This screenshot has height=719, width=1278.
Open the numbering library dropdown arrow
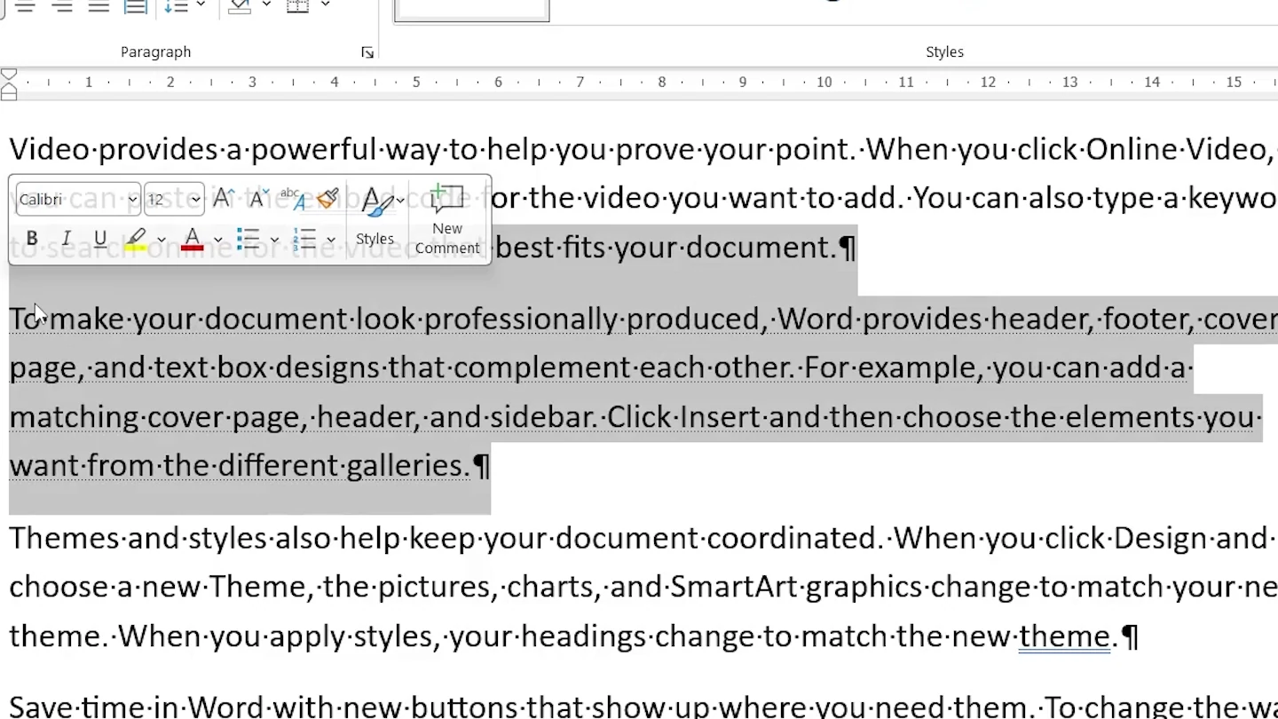pos(331,240)
